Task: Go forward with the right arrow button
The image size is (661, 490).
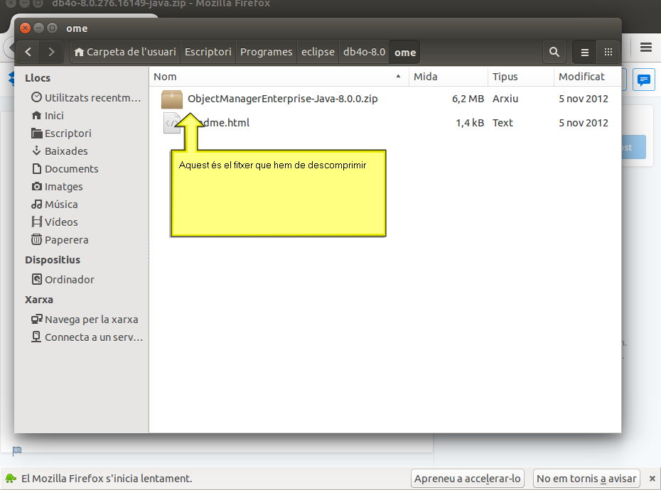Action: 51,52
